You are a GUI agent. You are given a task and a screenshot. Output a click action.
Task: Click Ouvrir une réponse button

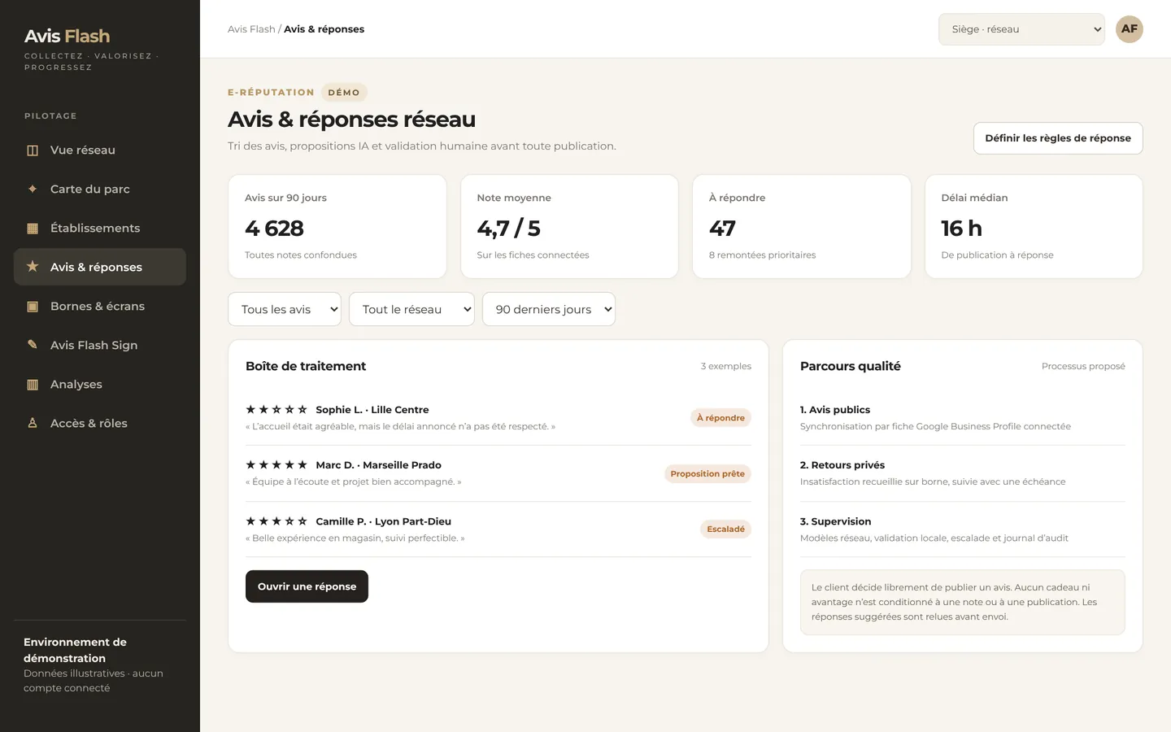coord(307,586)
